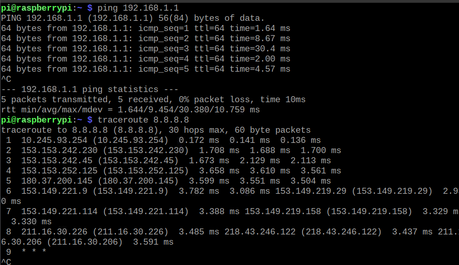Click the '3.330 ms' wrapped line
Image resolution: width=459 pixels, height=265 pixels.
31,222
